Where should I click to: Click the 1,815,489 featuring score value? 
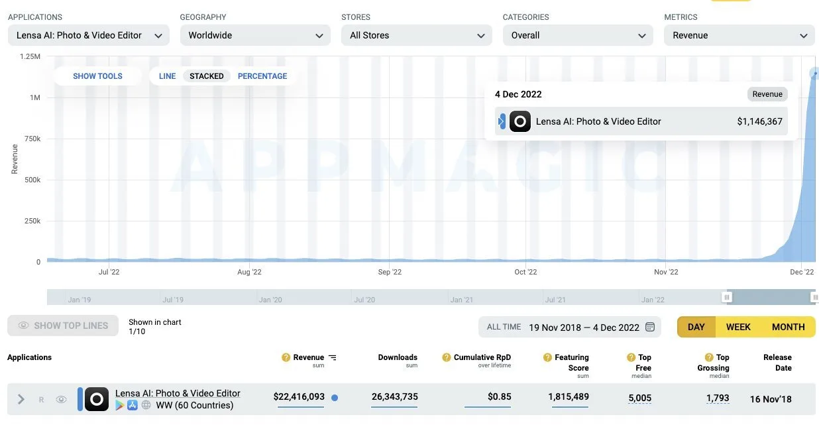[x=569, y=397]
